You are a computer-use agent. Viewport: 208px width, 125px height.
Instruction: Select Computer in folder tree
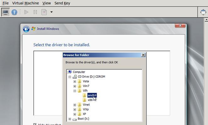tap(79, 72)
